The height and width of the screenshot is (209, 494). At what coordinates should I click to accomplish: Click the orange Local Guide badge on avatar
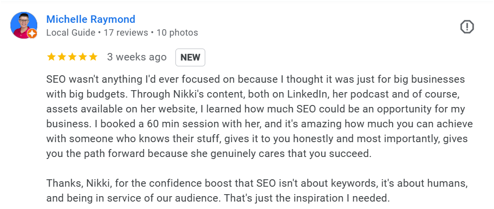click(32, 34)
